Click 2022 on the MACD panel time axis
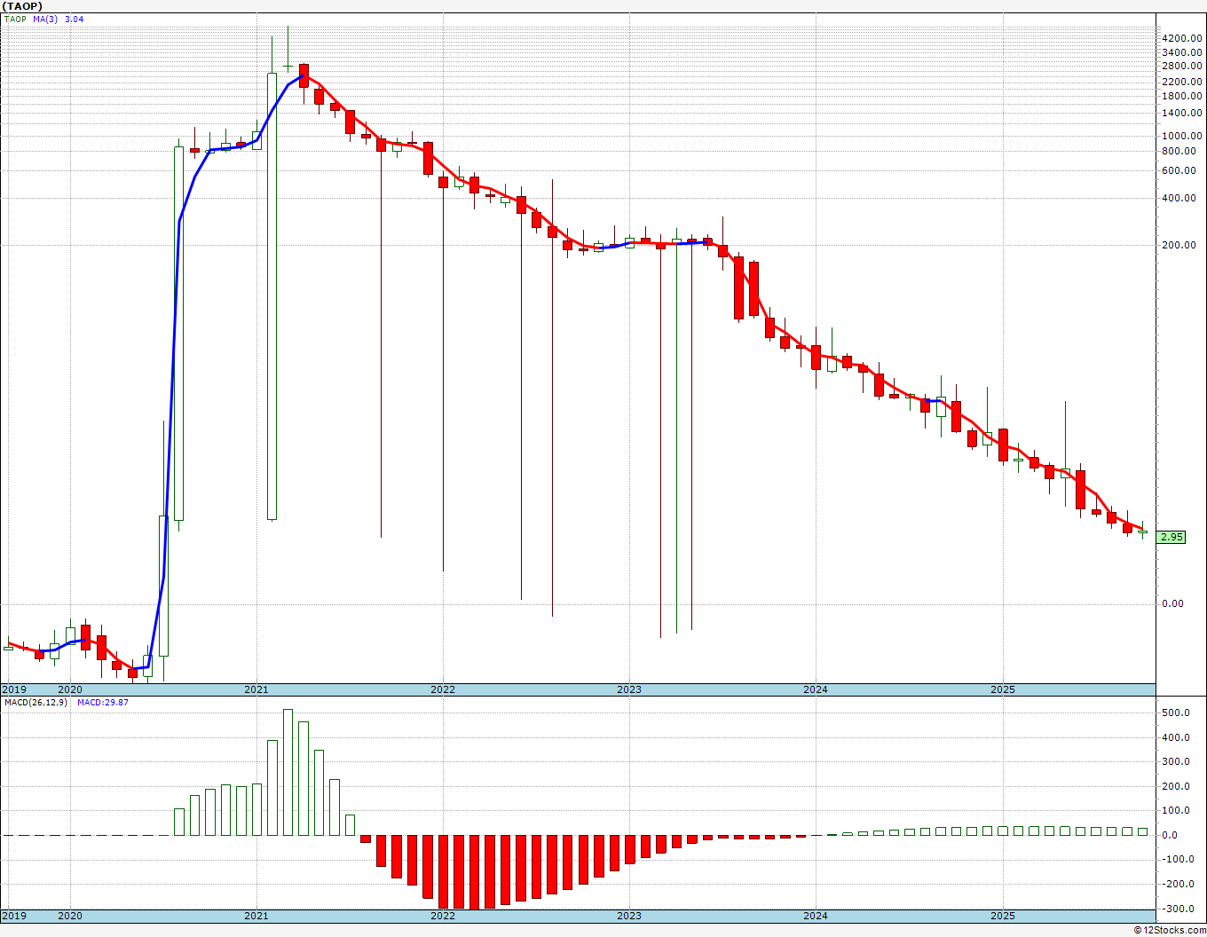Image resolution: width=1207 pixels, height=937 pixels. [442, 916]
